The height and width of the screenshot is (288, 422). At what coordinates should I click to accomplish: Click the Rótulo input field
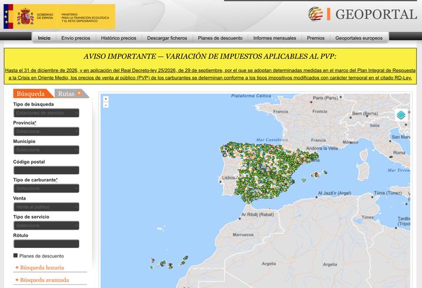(x=46, y=244)
